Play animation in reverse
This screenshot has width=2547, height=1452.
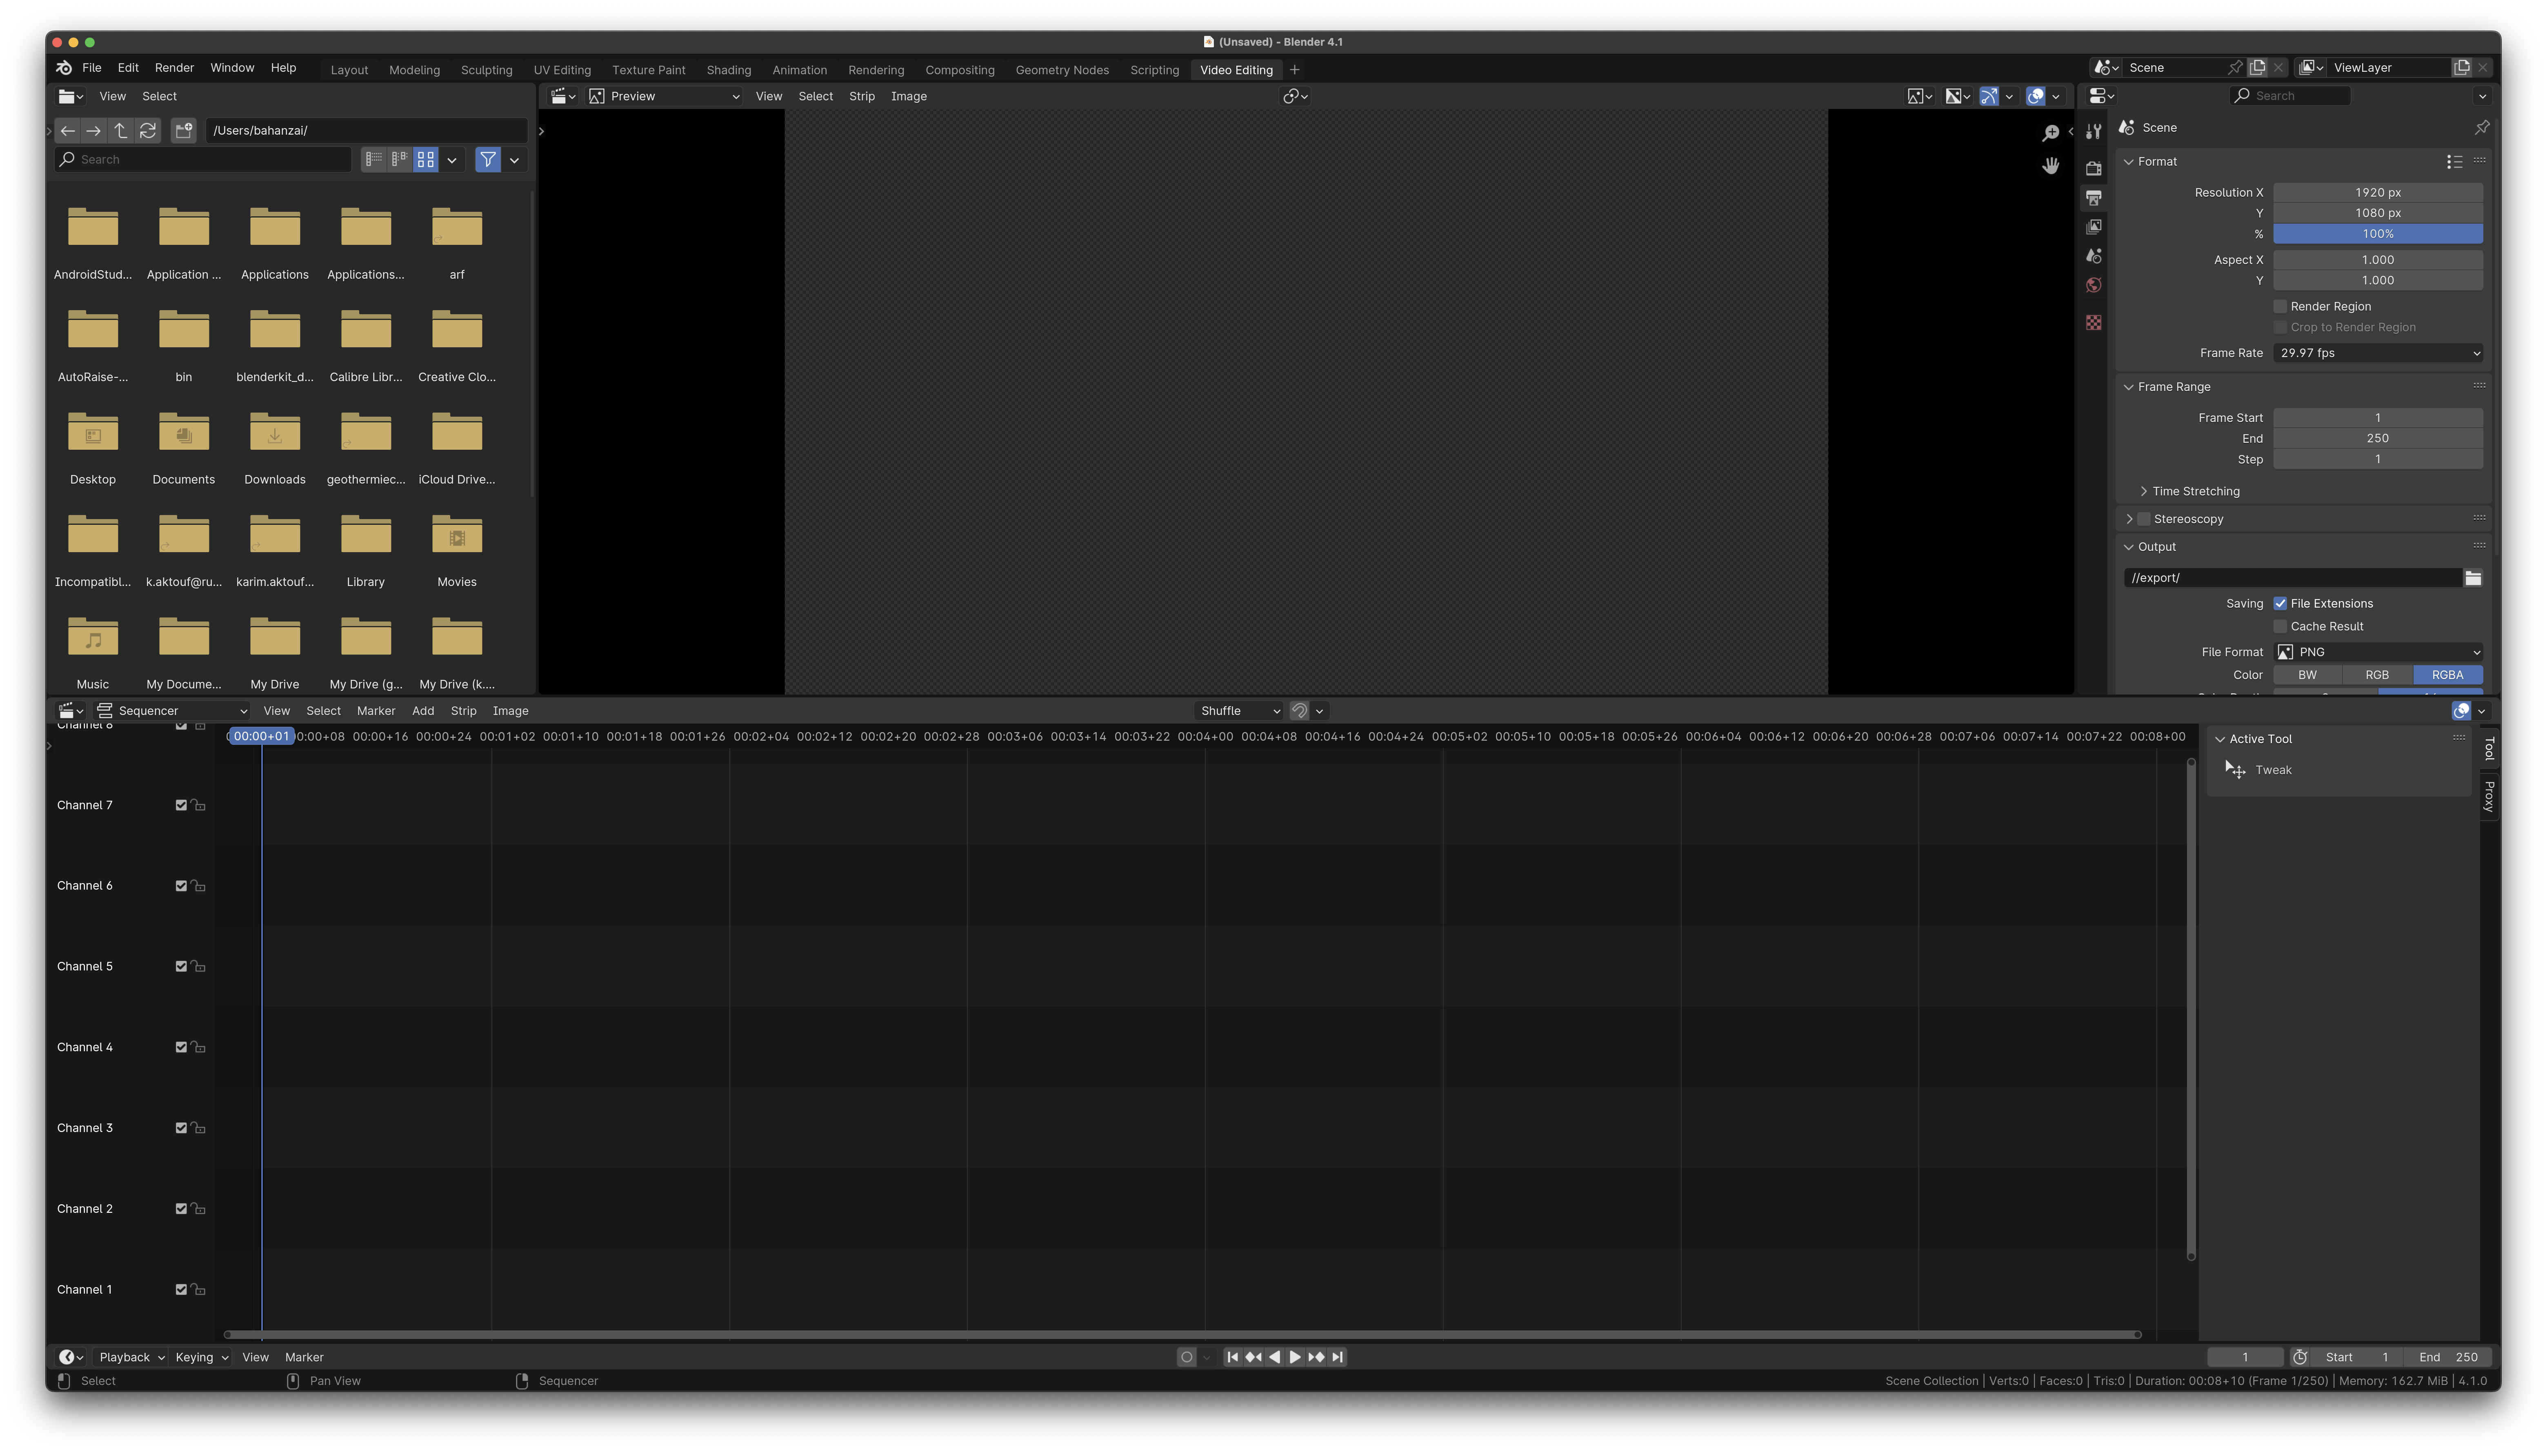[1274, 1357]
